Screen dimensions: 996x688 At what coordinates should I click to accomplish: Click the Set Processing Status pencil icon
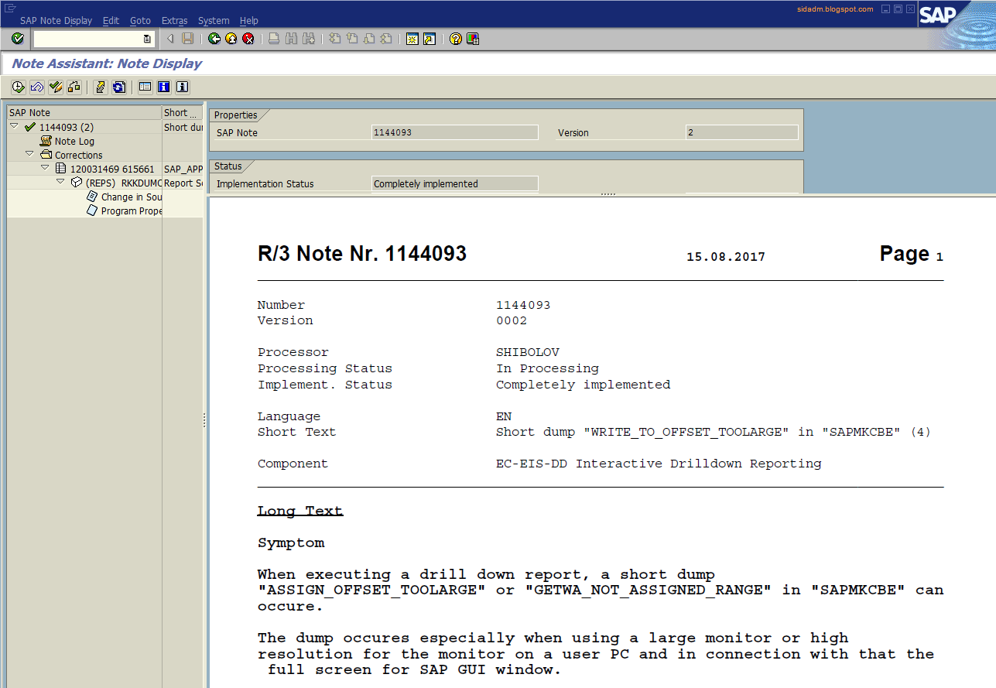(x=55, y=87)
